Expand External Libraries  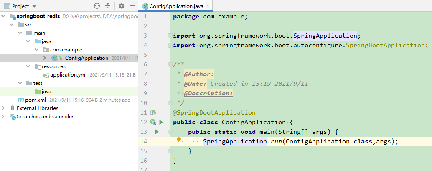(x=3, y=108)
